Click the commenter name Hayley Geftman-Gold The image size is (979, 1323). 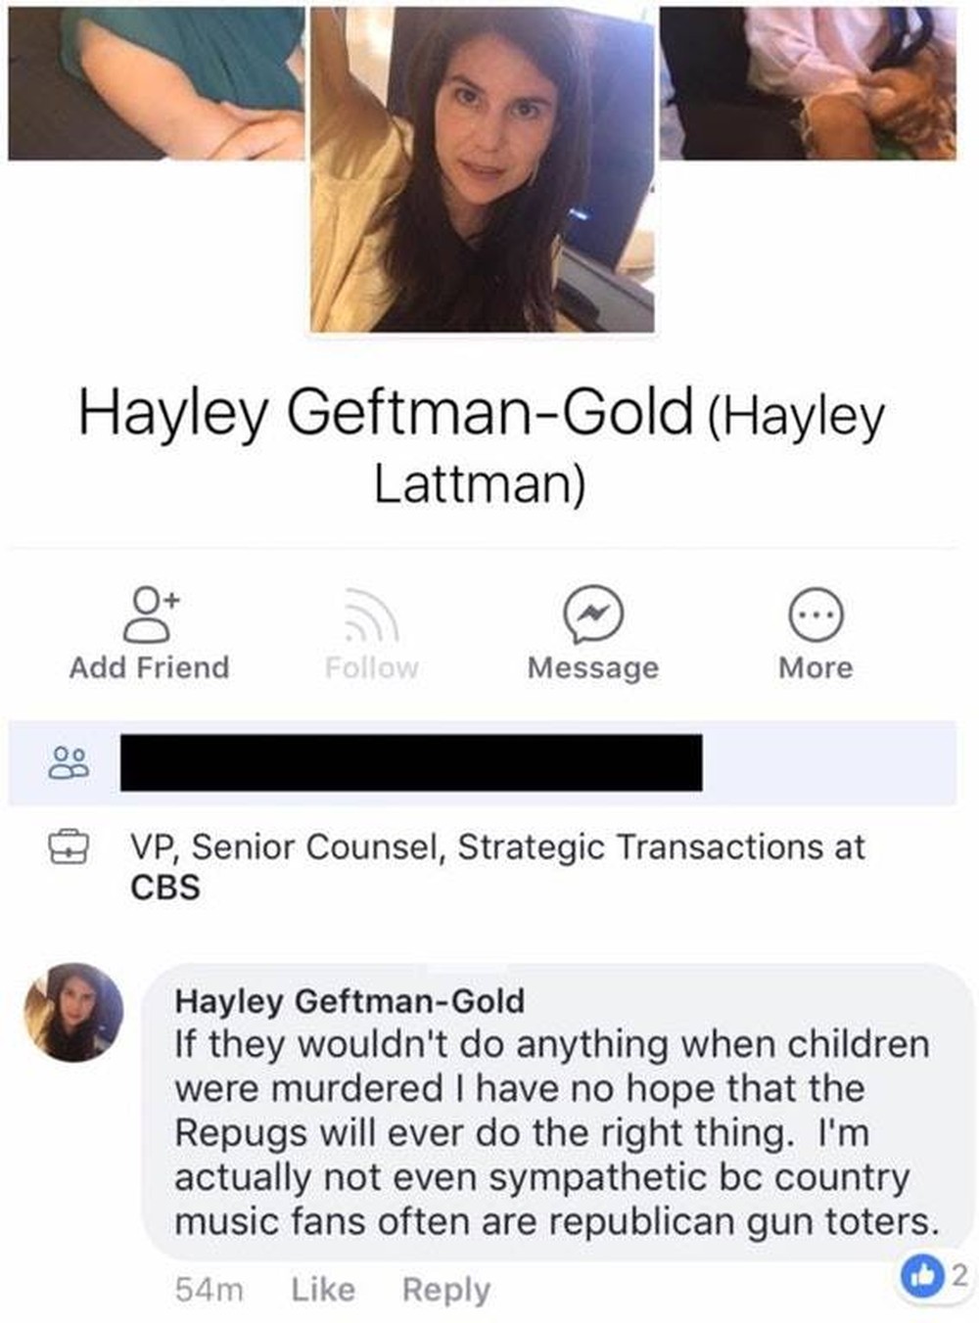pyautogui.click(x=350, y=1001)
